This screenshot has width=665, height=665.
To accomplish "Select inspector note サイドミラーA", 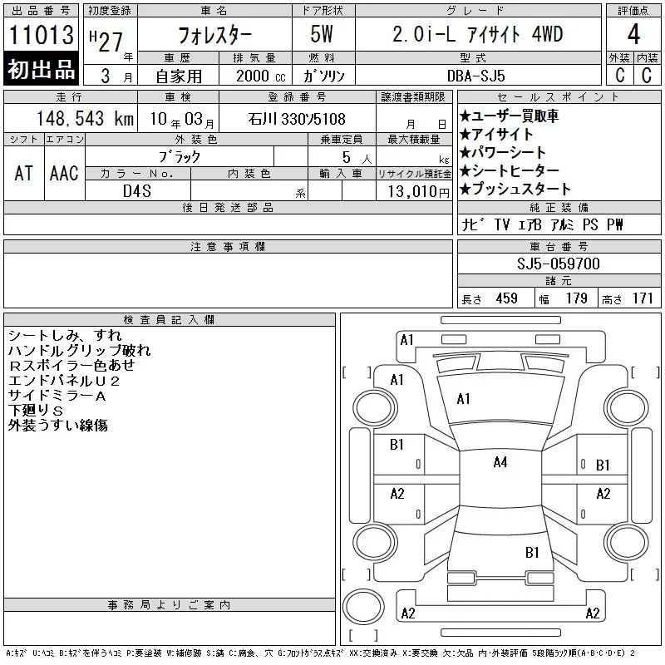I will pyautogui.click(x=57, y=396).
